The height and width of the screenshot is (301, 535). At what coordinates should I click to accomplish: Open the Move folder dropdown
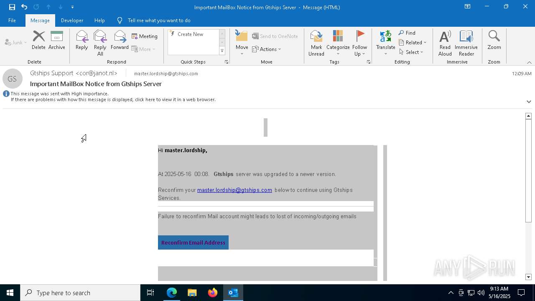tap(242, 43)
